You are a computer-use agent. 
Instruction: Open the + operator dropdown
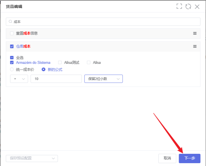pyautogui.click(x=19, y=79)
